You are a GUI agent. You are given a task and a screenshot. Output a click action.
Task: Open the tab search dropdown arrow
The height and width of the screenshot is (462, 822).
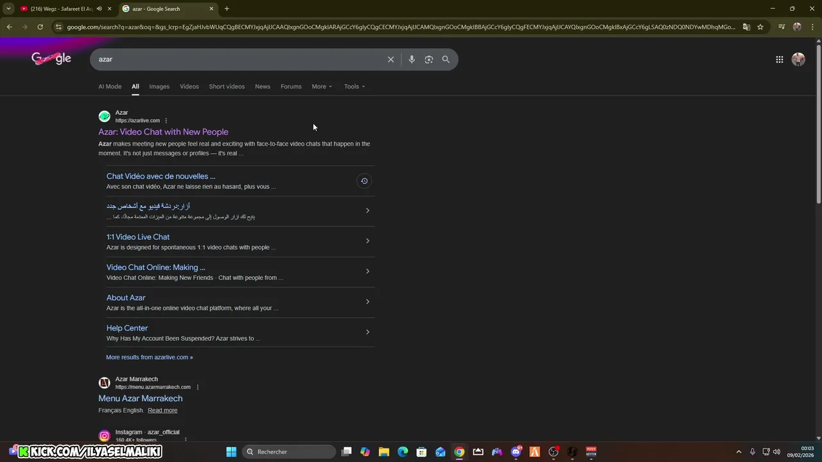(x=8, y=8)
